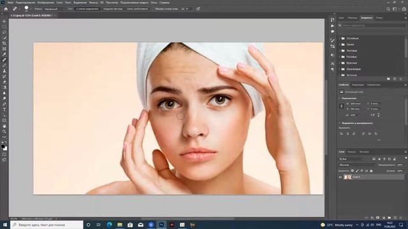Select the Horizontal Type tool

4,109
